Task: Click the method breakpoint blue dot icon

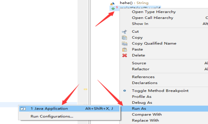Action: click(125, 91)
